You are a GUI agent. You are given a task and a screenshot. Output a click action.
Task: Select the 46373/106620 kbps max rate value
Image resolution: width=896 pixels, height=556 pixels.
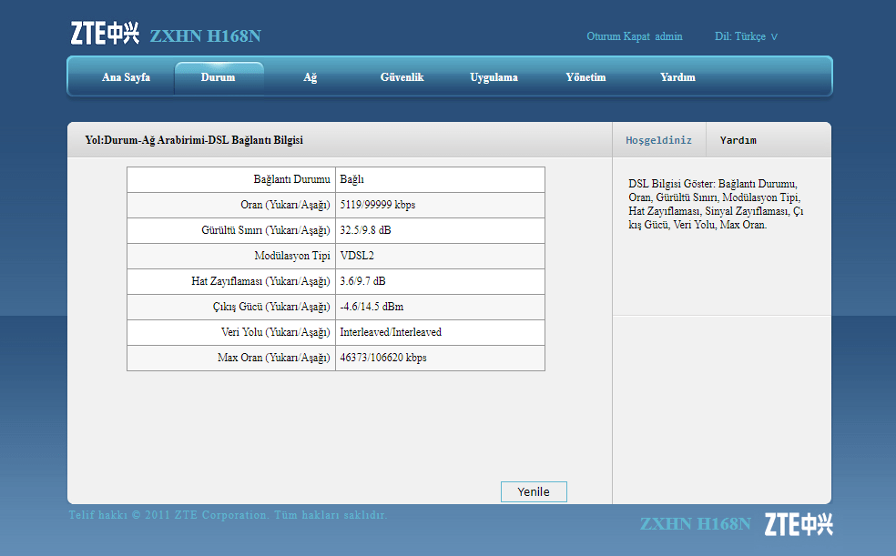pos(383,358)
